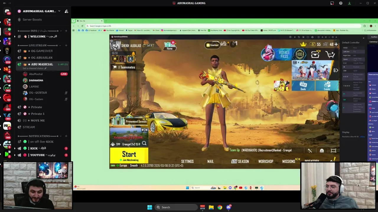The image size is (378, 212).
Task: Click the Windows Start button
Action: pyautogui.click(x=150, y=207)
